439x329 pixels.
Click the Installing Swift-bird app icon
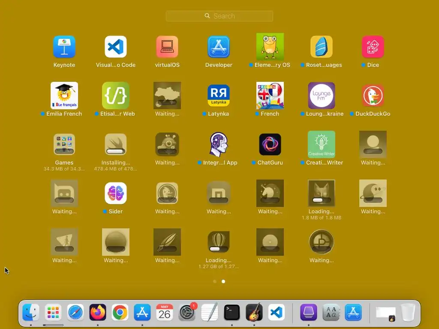(x=116, y=144)
